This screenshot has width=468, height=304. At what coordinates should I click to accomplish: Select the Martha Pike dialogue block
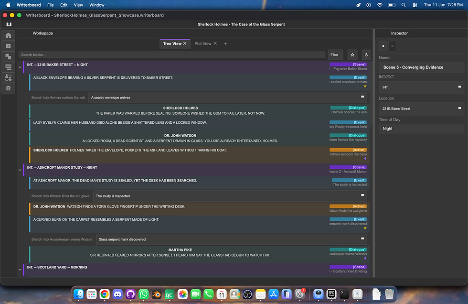coord(200,254)
